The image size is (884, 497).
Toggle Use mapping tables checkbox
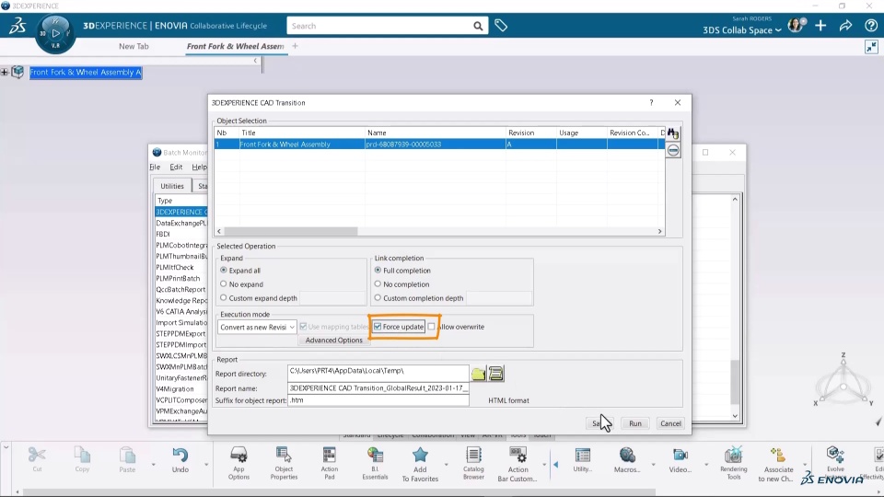[x=303, y=327]
